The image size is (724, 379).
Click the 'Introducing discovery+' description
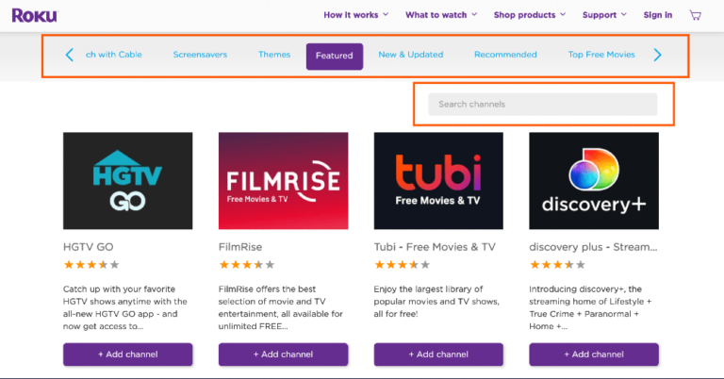pos(590,307)
